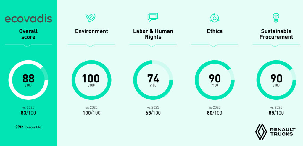Select the Overall score heading
Screen dimensions: 303x146
click(x=28, y=34)
